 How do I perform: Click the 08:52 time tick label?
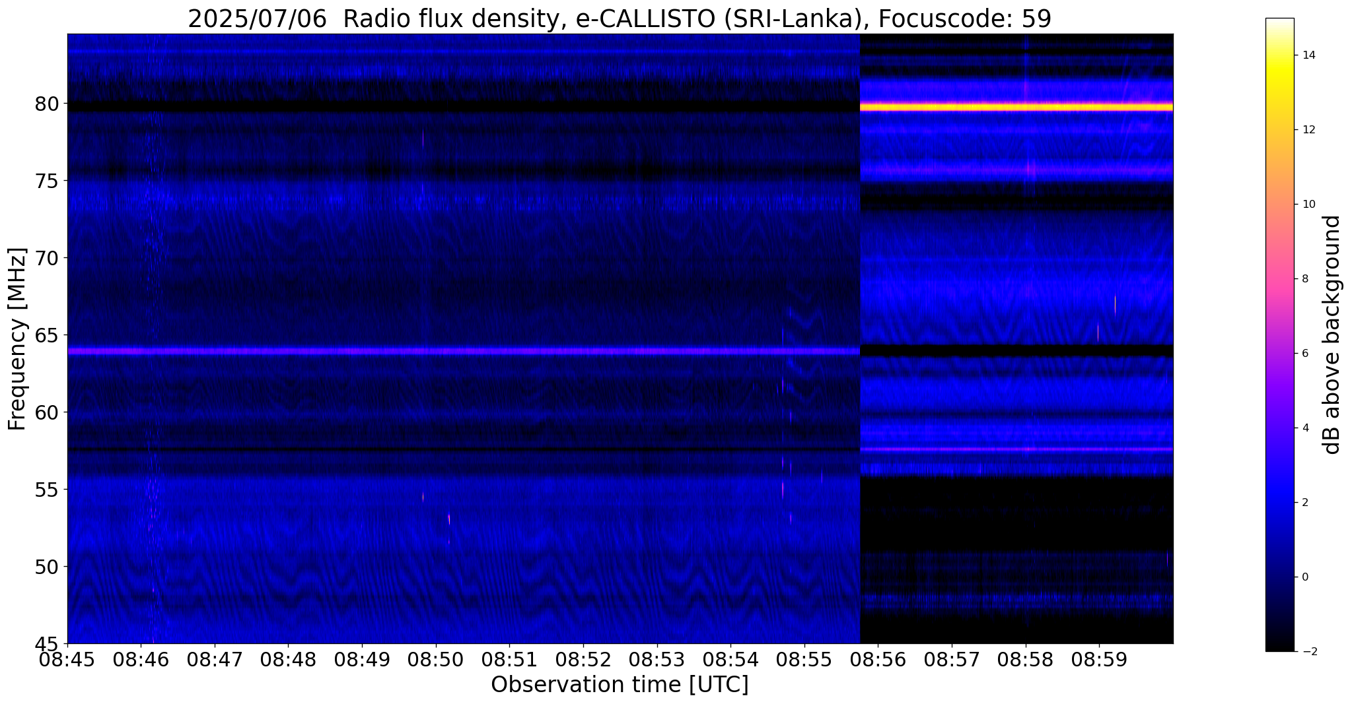583,660
